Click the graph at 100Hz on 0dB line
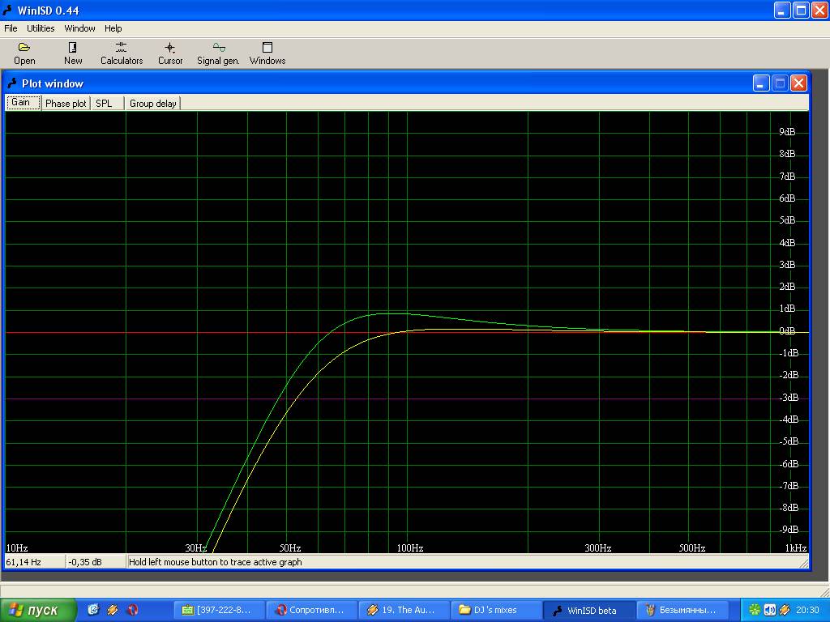Screen dimensions: 830x622 coord(408,332)
